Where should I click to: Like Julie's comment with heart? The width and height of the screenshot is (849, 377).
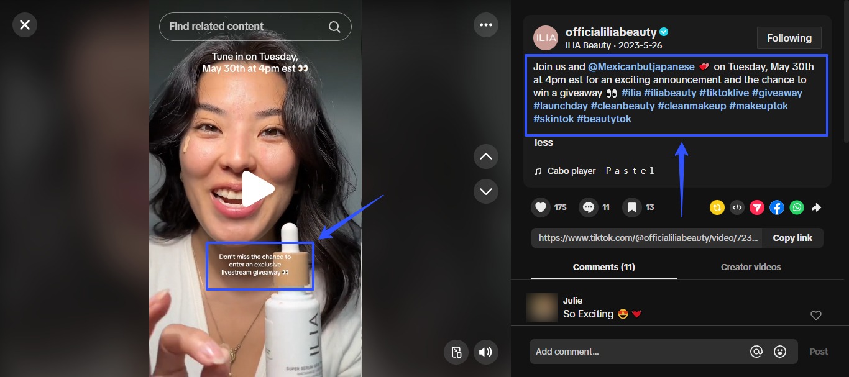point(816,316)
